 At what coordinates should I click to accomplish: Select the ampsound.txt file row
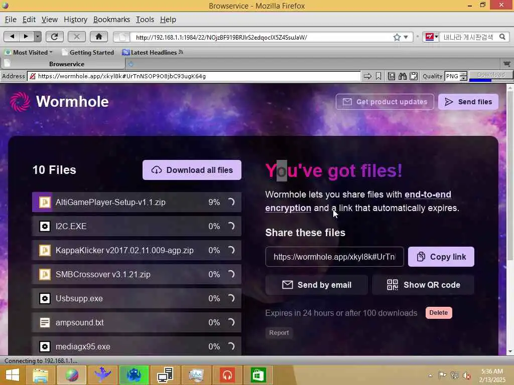click(137, 322)
